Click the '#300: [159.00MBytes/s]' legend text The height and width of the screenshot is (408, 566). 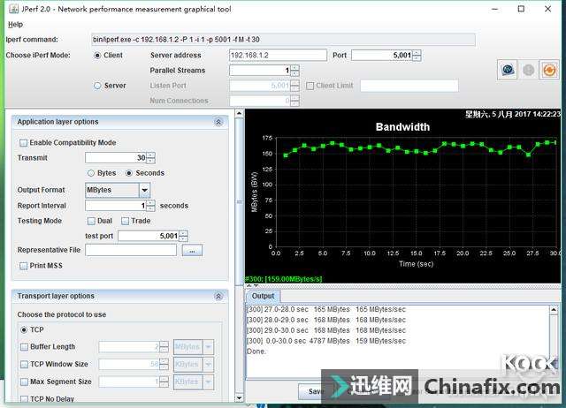point(283,279)
